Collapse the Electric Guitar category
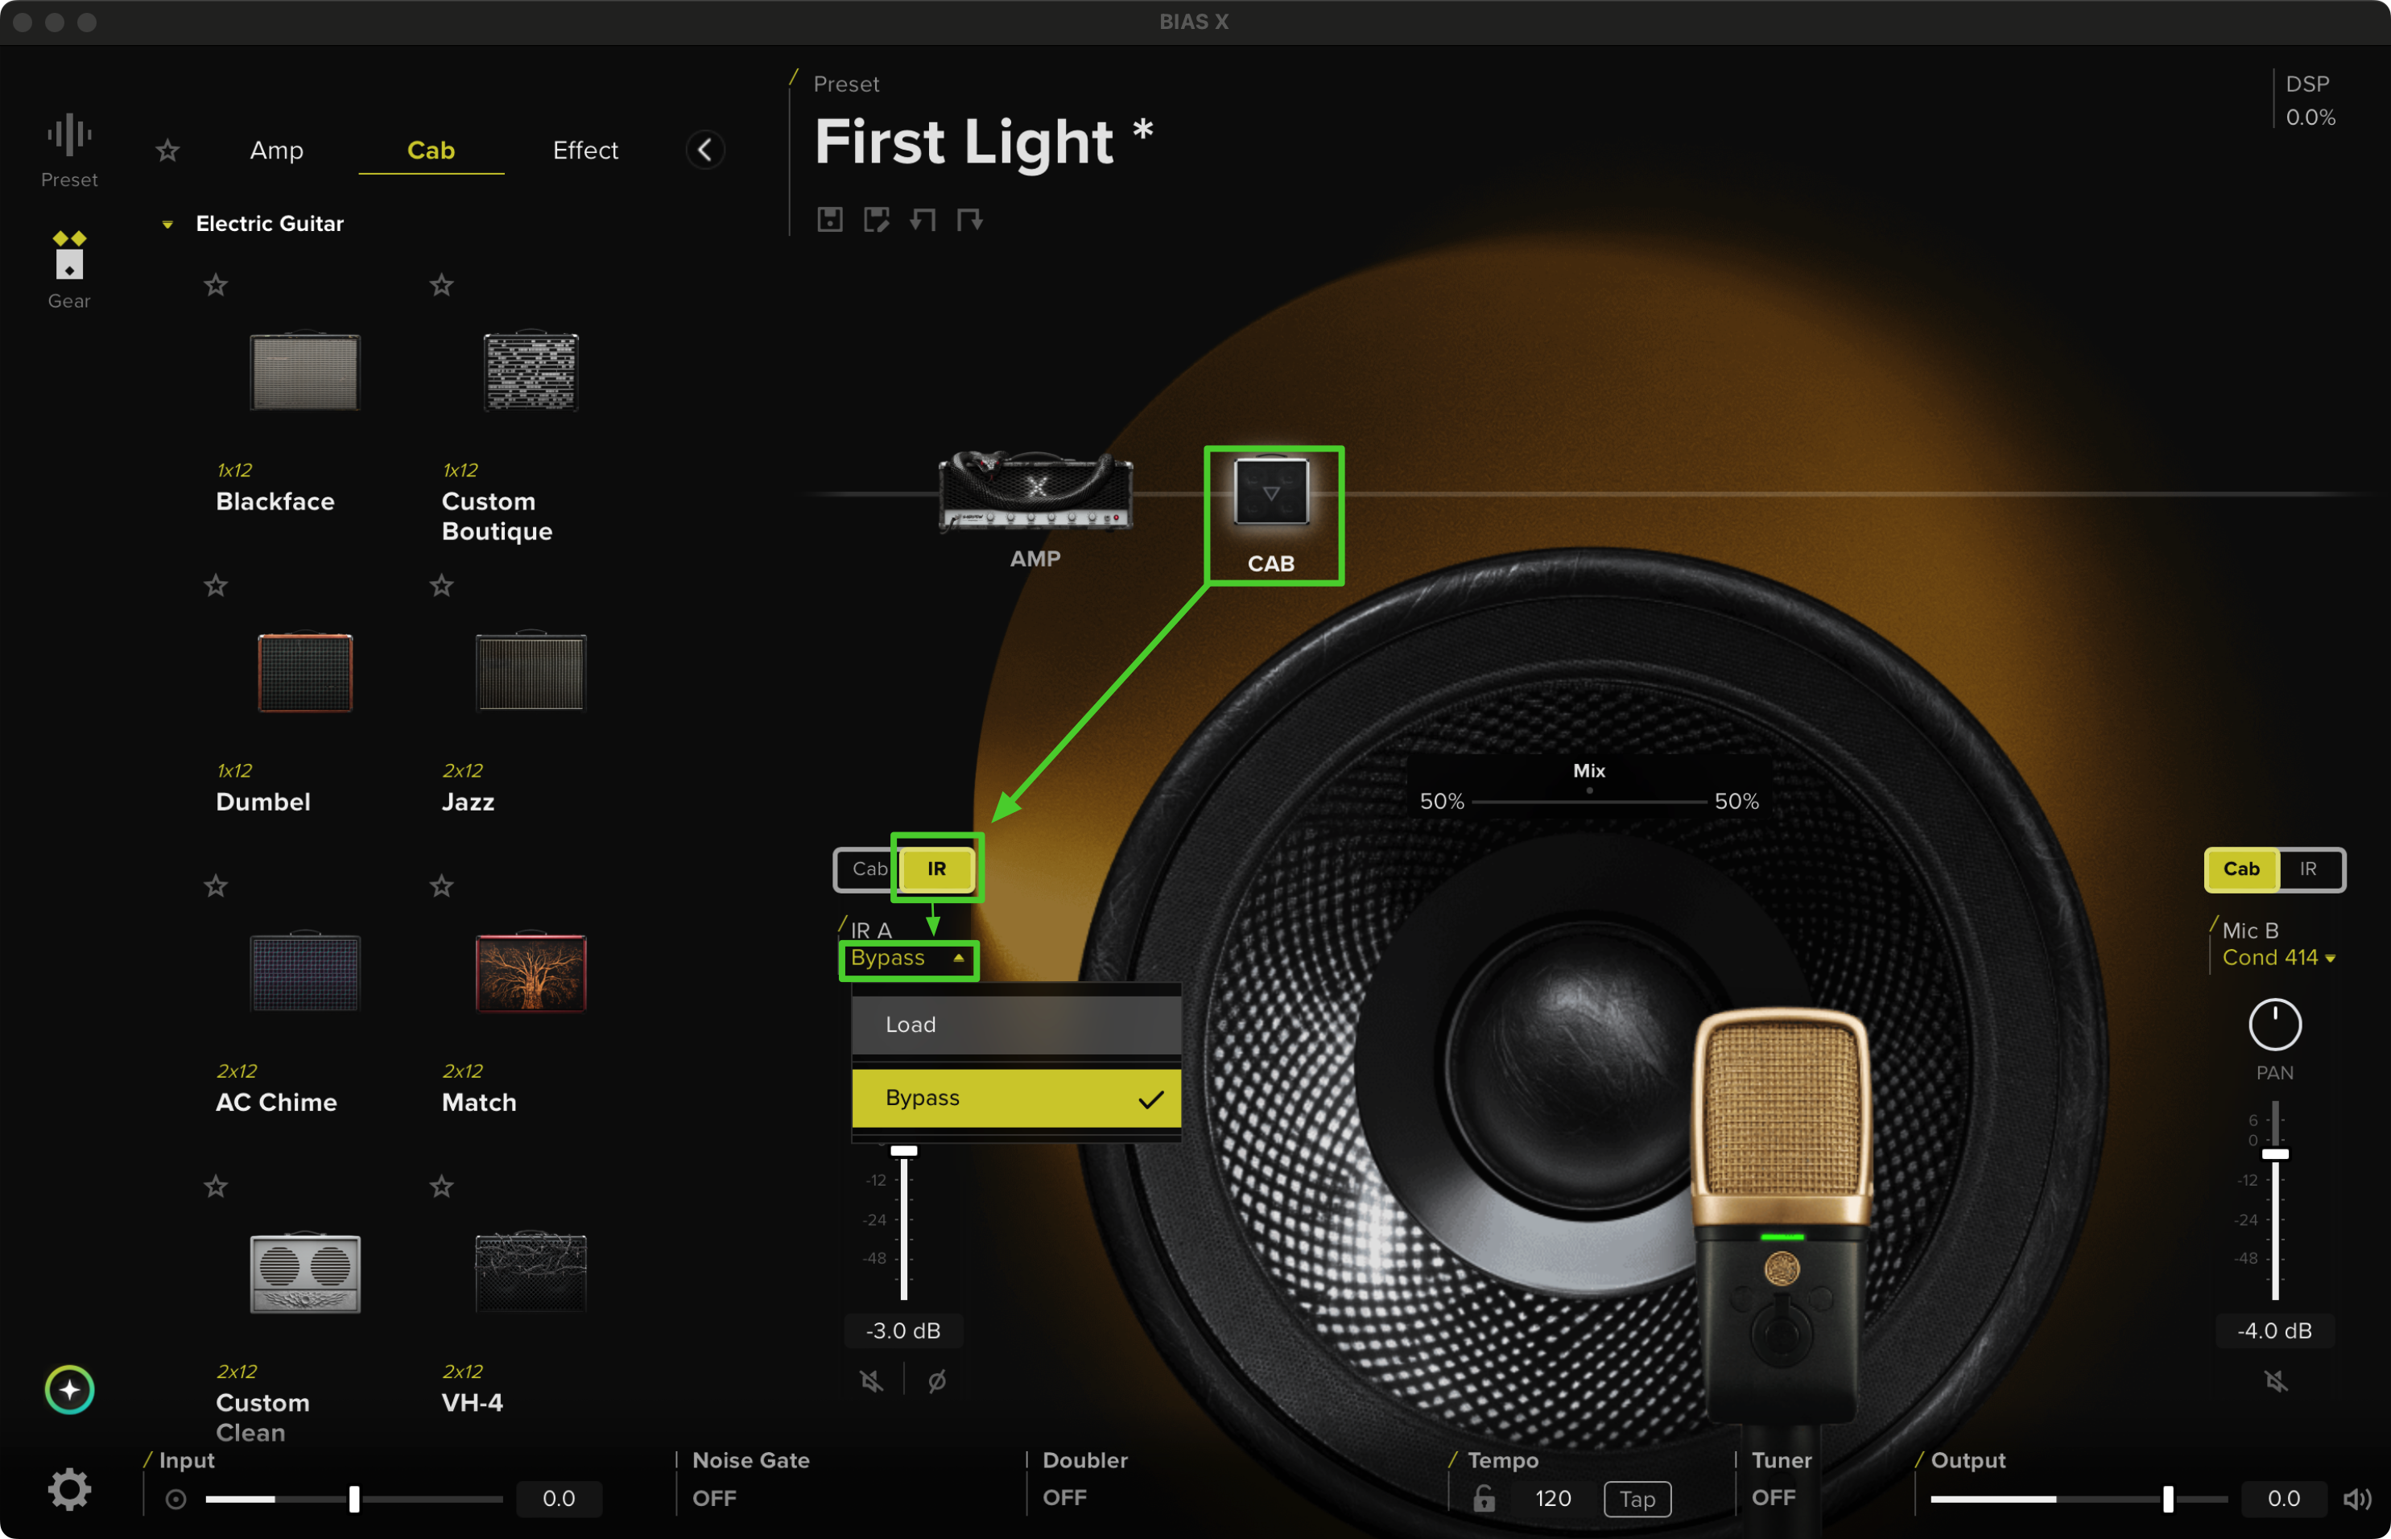Viewport: 2391px width, 1539px height. click(x=167, y=224)
